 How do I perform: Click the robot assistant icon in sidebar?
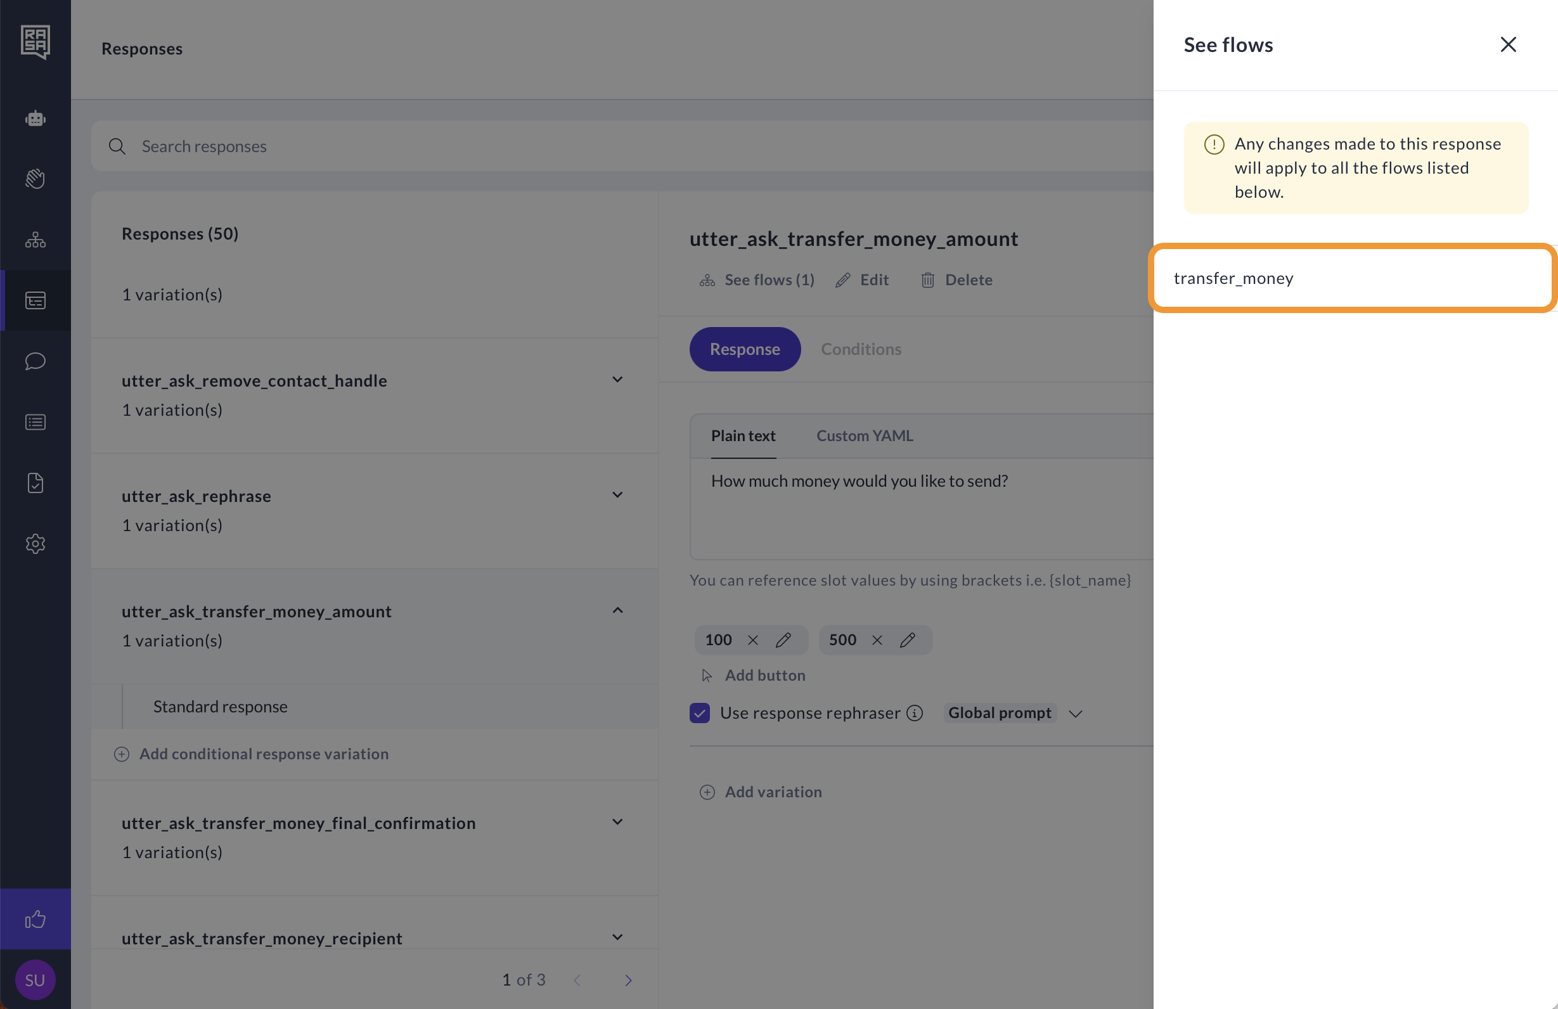[x=35, y=119]
